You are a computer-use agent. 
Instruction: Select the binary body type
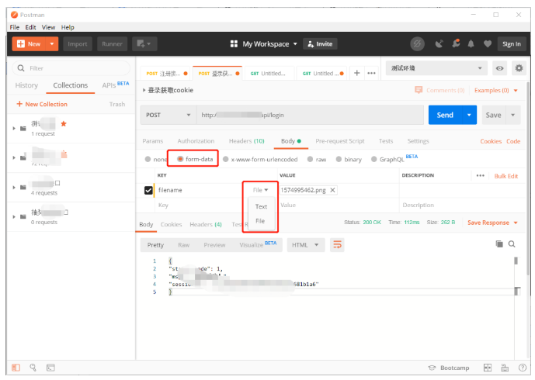pos(339,159)
